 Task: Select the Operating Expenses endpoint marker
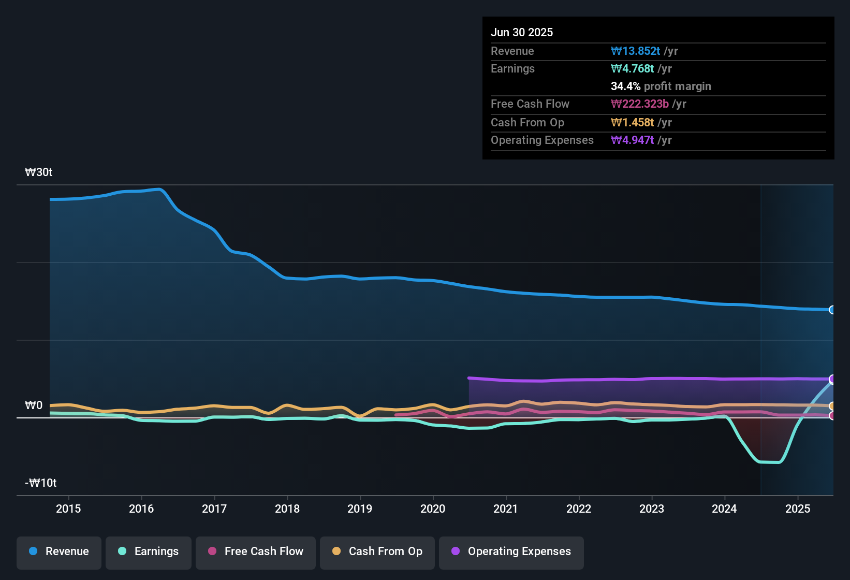point(832,379)
